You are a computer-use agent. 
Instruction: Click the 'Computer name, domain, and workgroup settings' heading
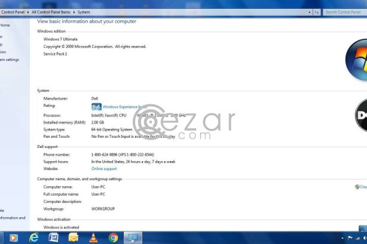tap(79, 179)
